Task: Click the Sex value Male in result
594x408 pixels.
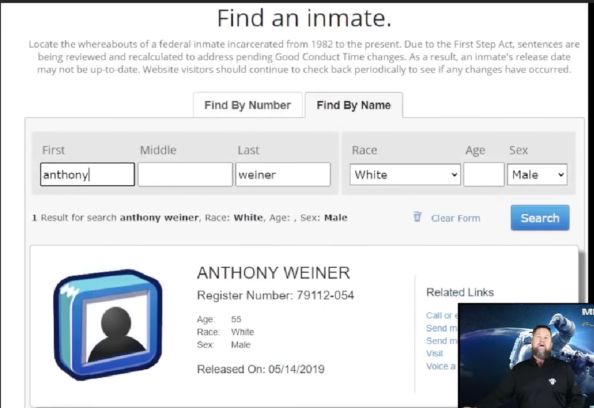Action: pos(240,344)
